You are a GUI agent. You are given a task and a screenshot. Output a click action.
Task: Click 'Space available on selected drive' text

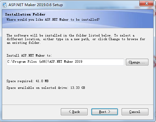pyautogui.click(x=46, y=88)
